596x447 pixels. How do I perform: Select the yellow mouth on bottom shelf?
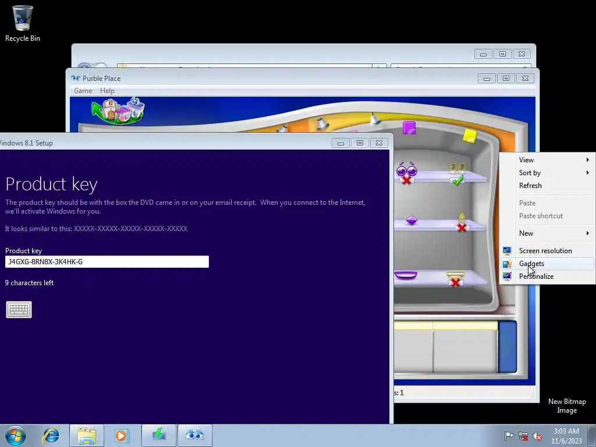pyautogui.click(x=455, y=275)
